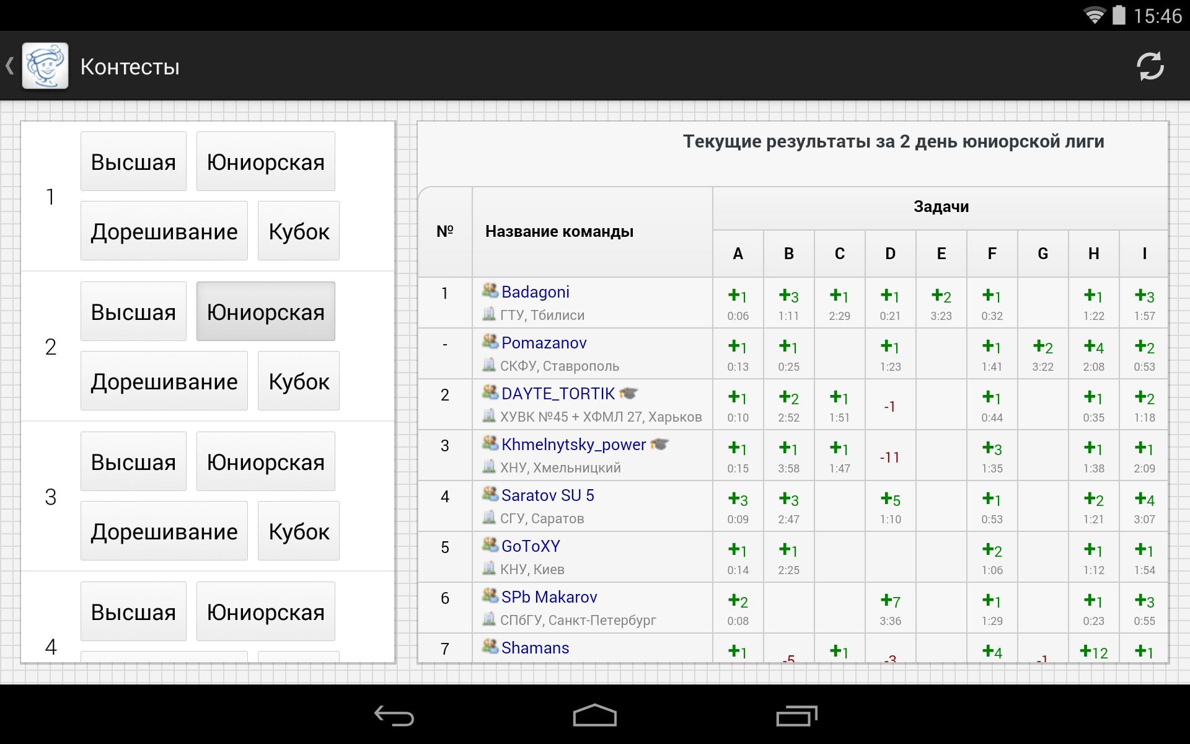Tap Badagoni's problem E result 3:23
This screenshot has width=1190, height=744.
click(x=941, y=303)
